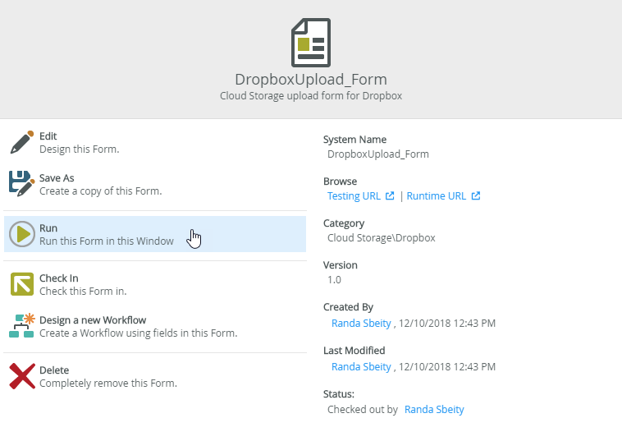Open Randa Sbeity under Created By
Viewport: 622px width, 441px height.
[361, 323]
